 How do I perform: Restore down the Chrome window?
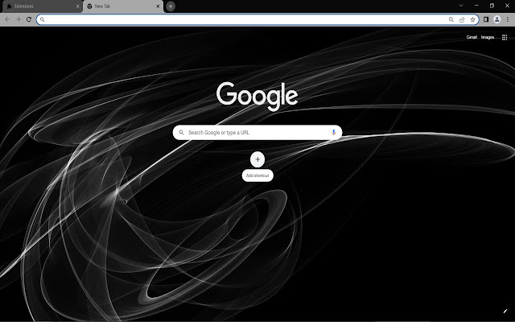[x=492, y=6]
